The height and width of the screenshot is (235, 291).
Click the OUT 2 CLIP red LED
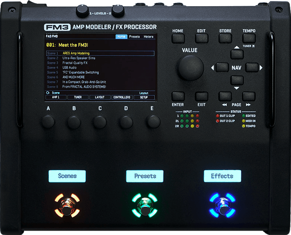pyautogui.click(x=218, y=121)
